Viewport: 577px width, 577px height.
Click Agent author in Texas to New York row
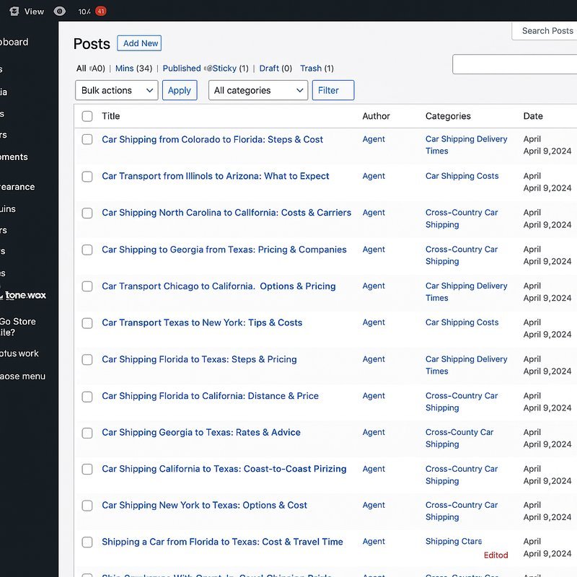pos(374,322)
